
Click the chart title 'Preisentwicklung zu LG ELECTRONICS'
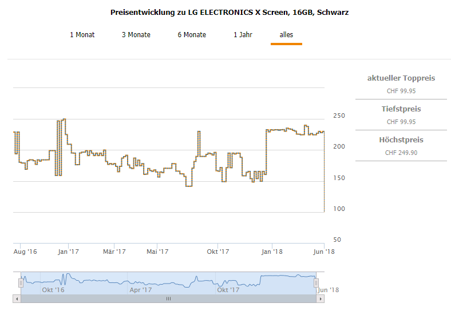tap(229, 12)
